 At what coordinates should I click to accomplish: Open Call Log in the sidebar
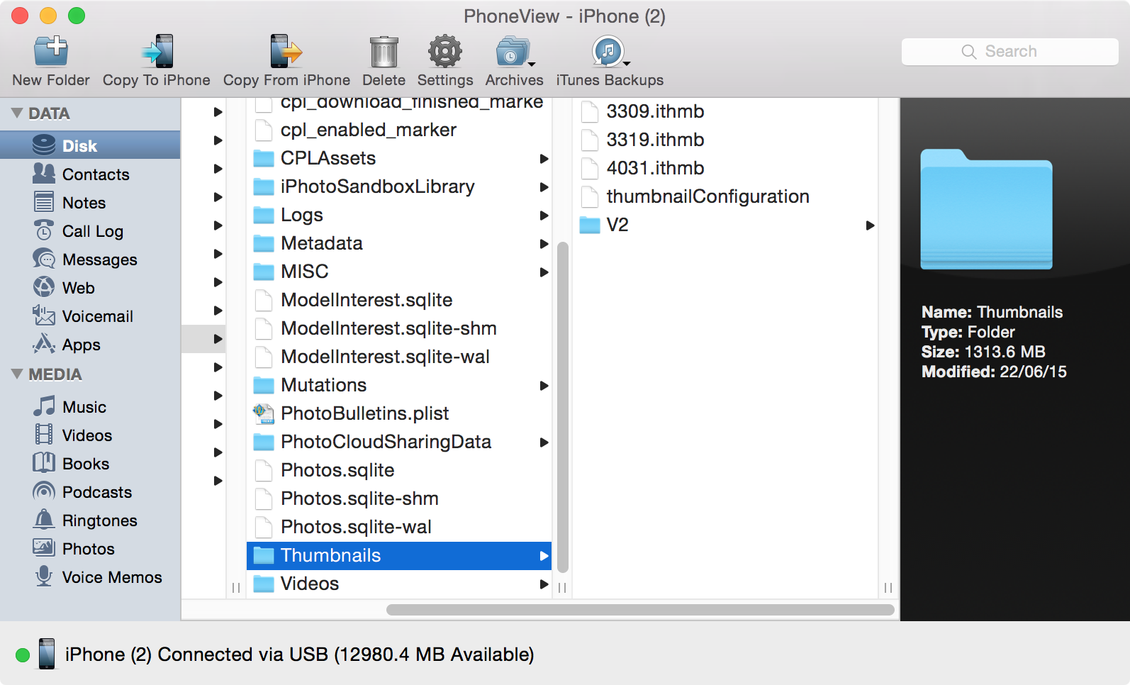click(x=90, y=231)
